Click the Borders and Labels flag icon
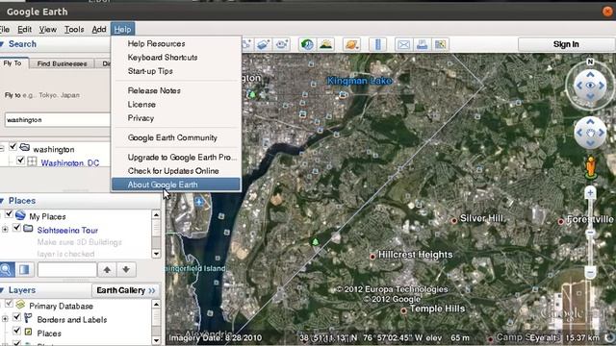This screenshot has height=346, width=616. [28, 318]
